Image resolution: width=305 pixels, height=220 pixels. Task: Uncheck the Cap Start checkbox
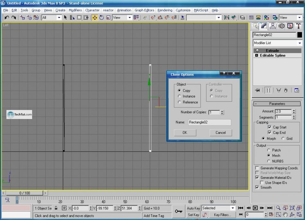tap(270, 127)
